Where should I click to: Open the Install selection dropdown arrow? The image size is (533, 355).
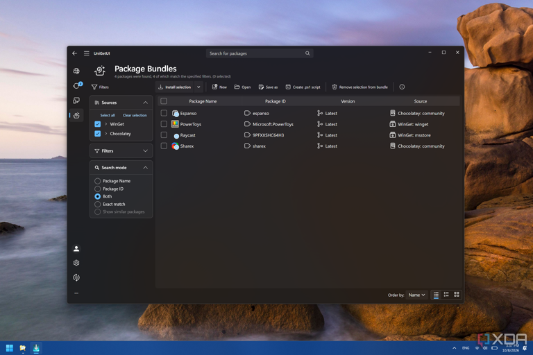click(x=199, y=87)
